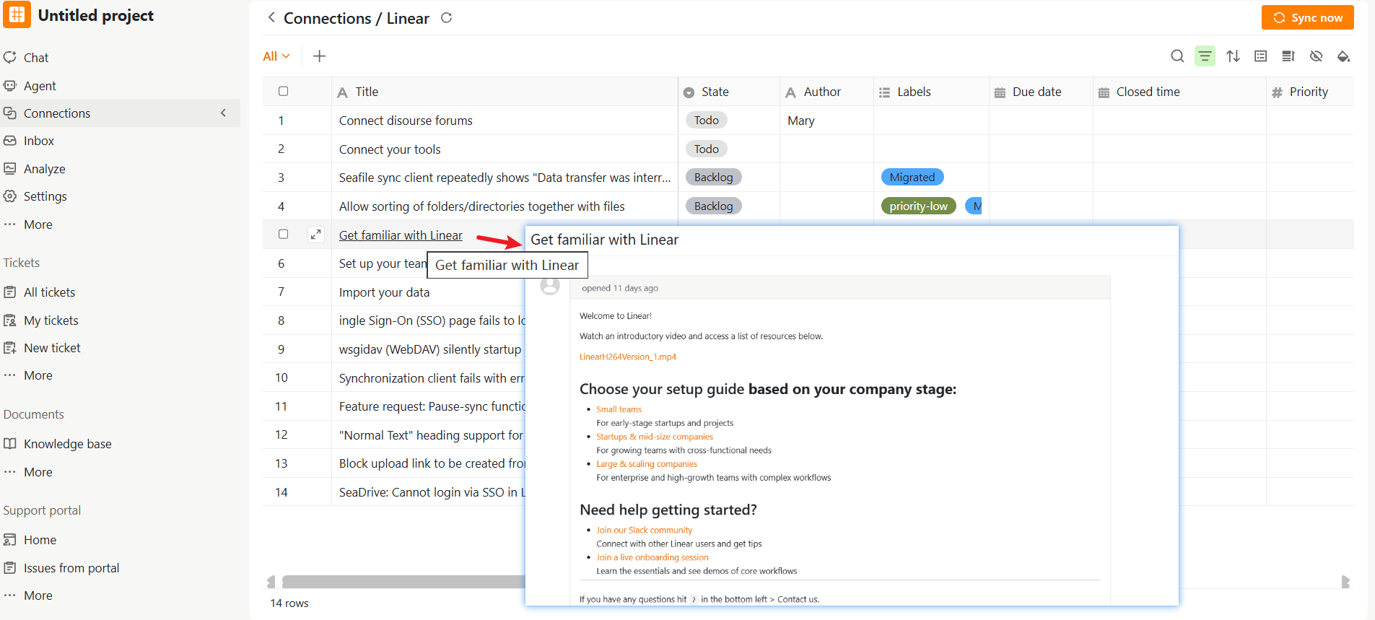The image size is (1375, 620).
Task: Open Startups & mid-size companies link
Action: click(x=654, y=437)
